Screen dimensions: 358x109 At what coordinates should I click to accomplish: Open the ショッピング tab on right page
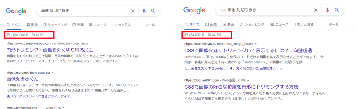point(252,24)
